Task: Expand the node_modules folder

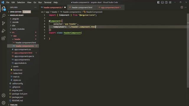Action: [18, 29]
